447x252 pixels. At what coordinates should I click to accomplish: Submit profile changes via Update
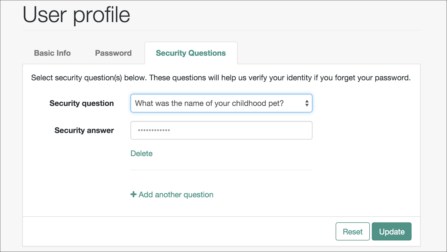click(391, 231)
